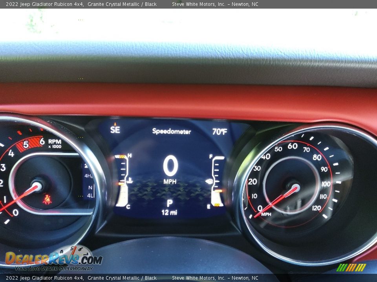Tap "90" on the analog speedometer dial
The image size is (377, 282).
tap(324, 169)
